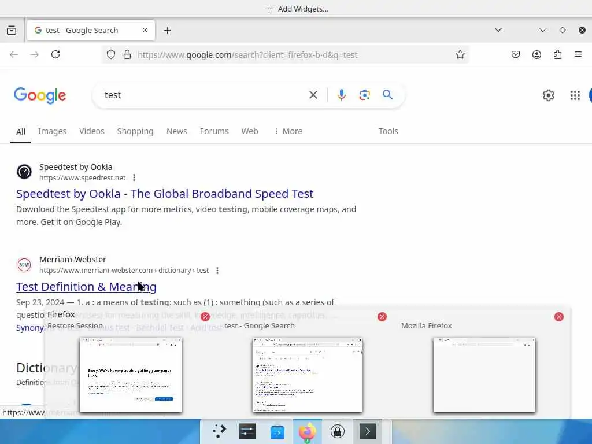Search by image with Lens icon
The width and height of the screenshot is (592, 444).
point(364,95)
